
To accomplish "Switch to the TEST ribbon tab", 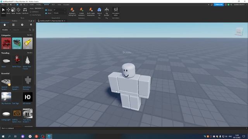I will tap(53, 5).
